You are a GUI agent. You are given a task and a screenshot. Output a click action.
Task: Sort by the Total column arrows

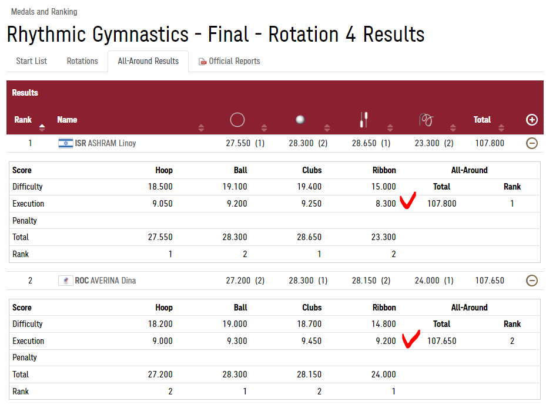[x=501, y=127]
